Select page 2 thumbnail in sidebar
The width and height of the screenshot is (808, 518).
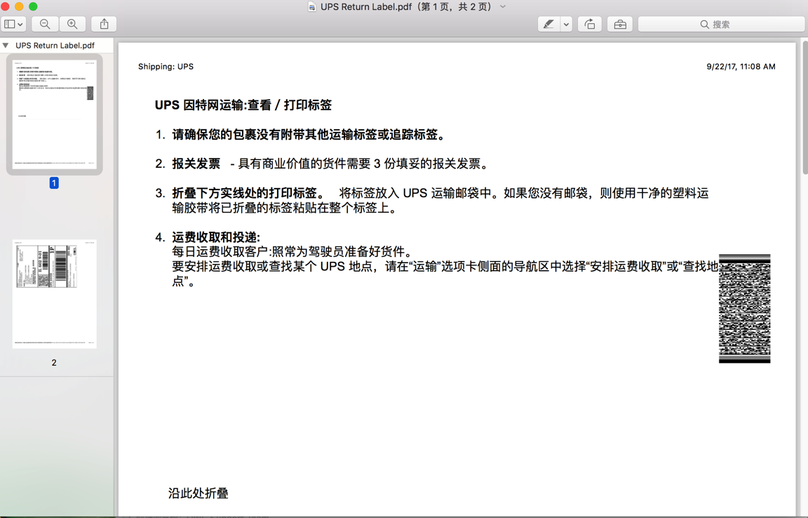[x=55, y=294]
